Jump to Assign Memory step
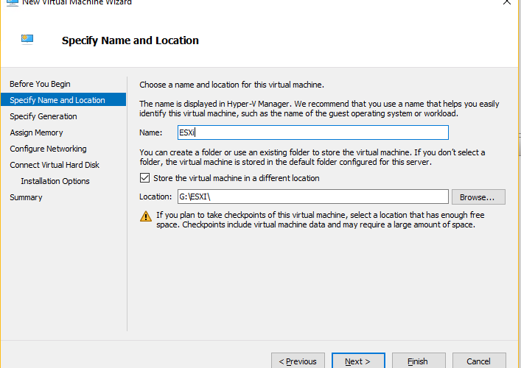This screenshot has width=521, height=368. (36, 132)
